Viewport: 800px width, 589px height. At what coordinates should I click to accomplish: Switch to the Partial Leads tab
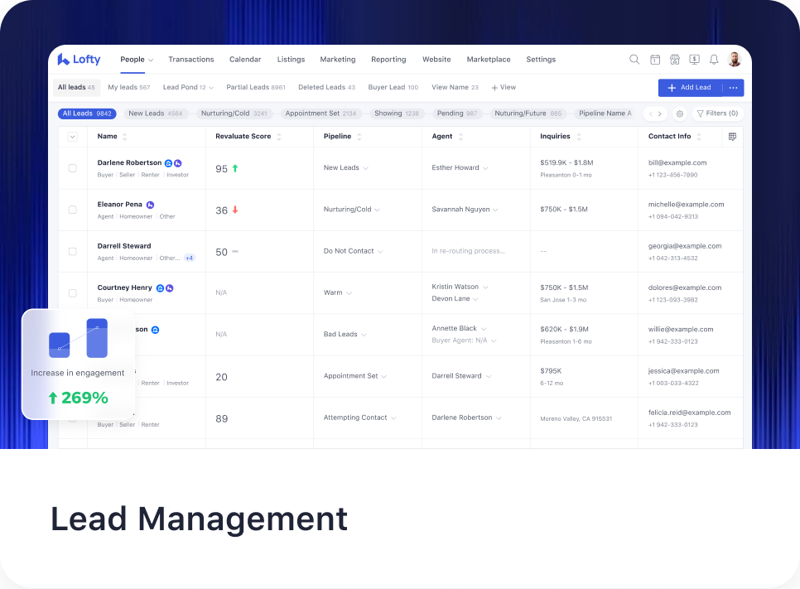[x=255, y=87]
